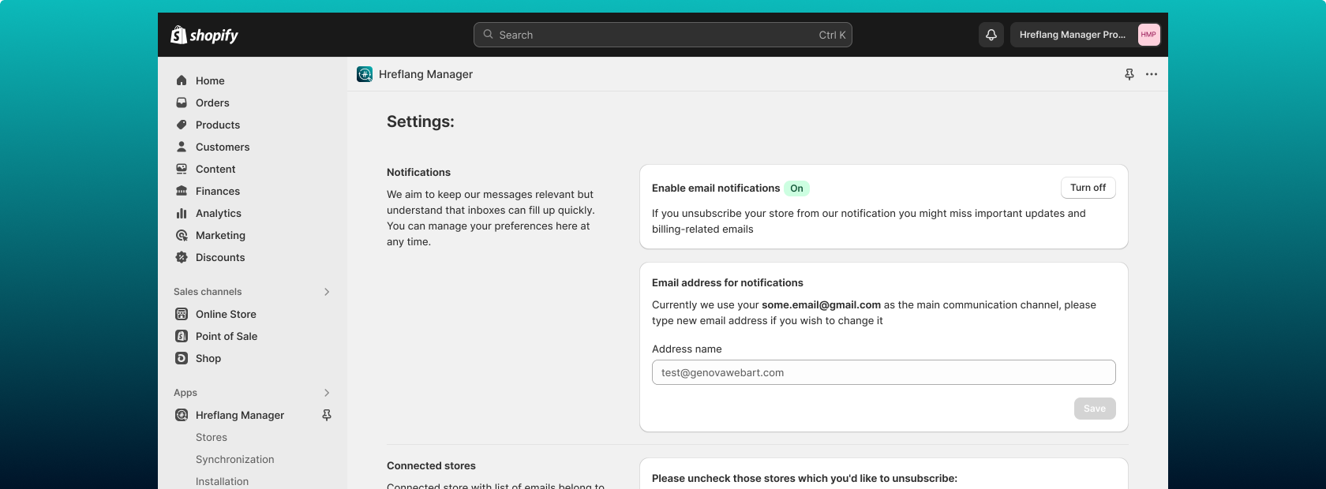Click the some.email@gmail.com text
This screenshot has height=489, width=1326.
click(821, 304)
